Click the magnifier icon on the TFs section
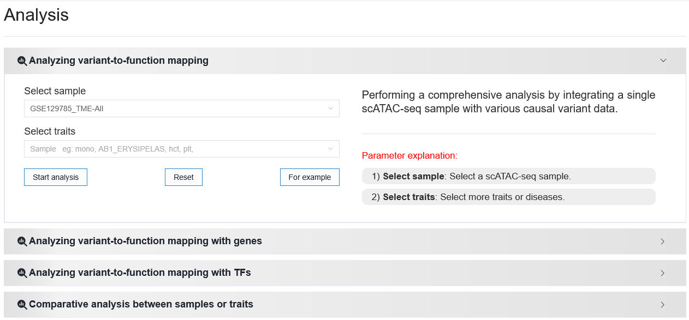Viewport: 689px width, 320px height. tap(22, 273)
